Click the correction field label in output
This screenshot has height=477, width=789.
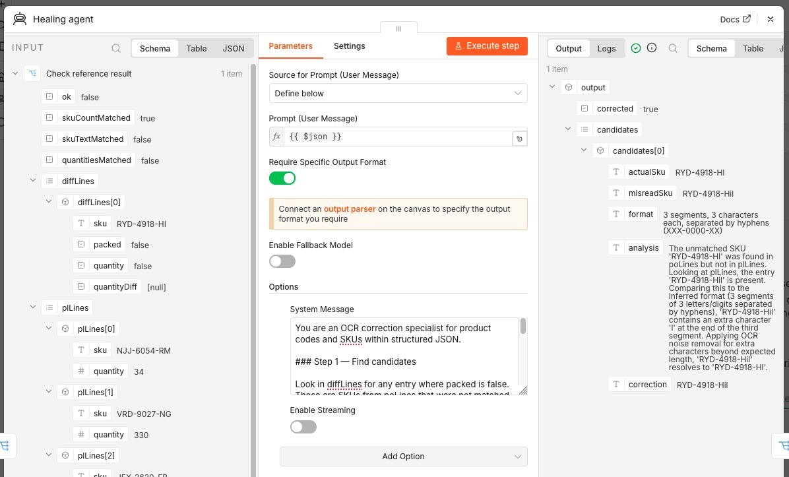click(x=647, y=385)
